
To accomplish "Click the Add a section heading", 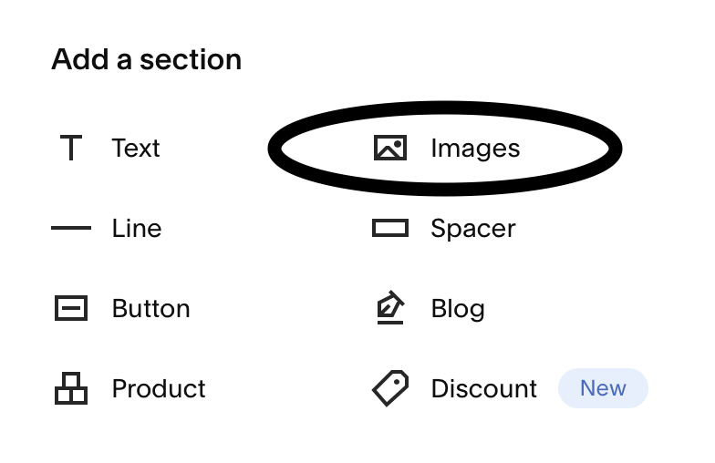I will [146, 59].
